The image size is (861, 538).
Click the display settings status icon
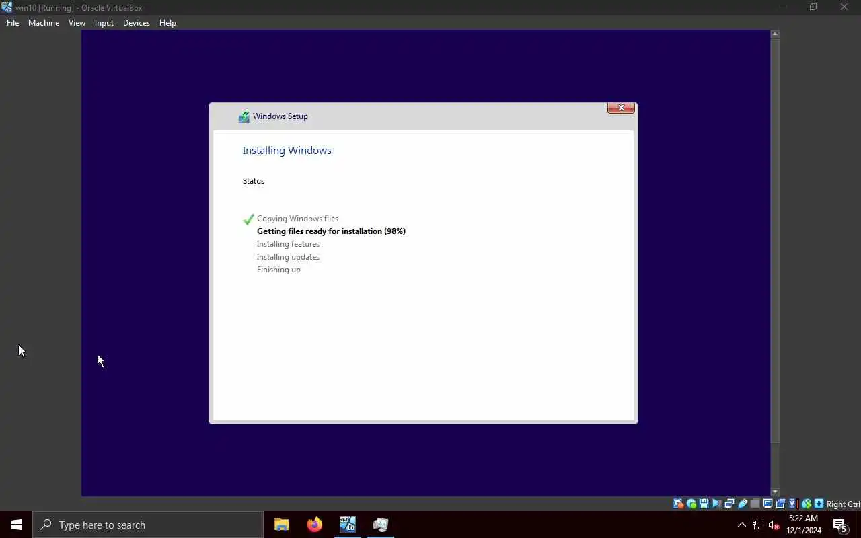pos(768,504)
